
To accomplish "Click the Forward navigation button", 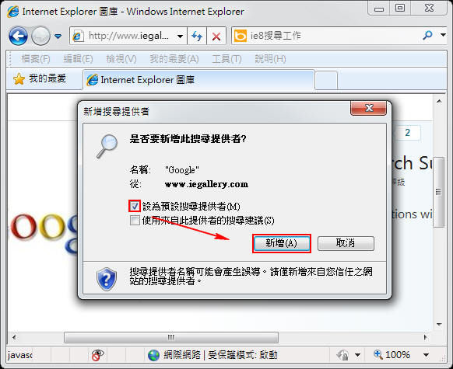I will coord(40,36).
